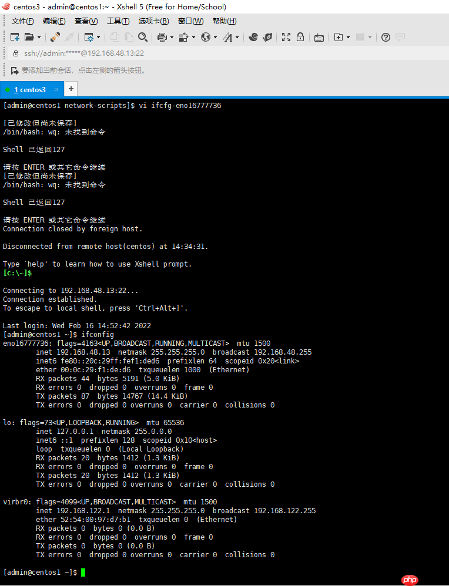The height and width of the screenshot is (586, 449).
Task: Launch the Xagent leaf icon
Action: [x=267, y=37]
